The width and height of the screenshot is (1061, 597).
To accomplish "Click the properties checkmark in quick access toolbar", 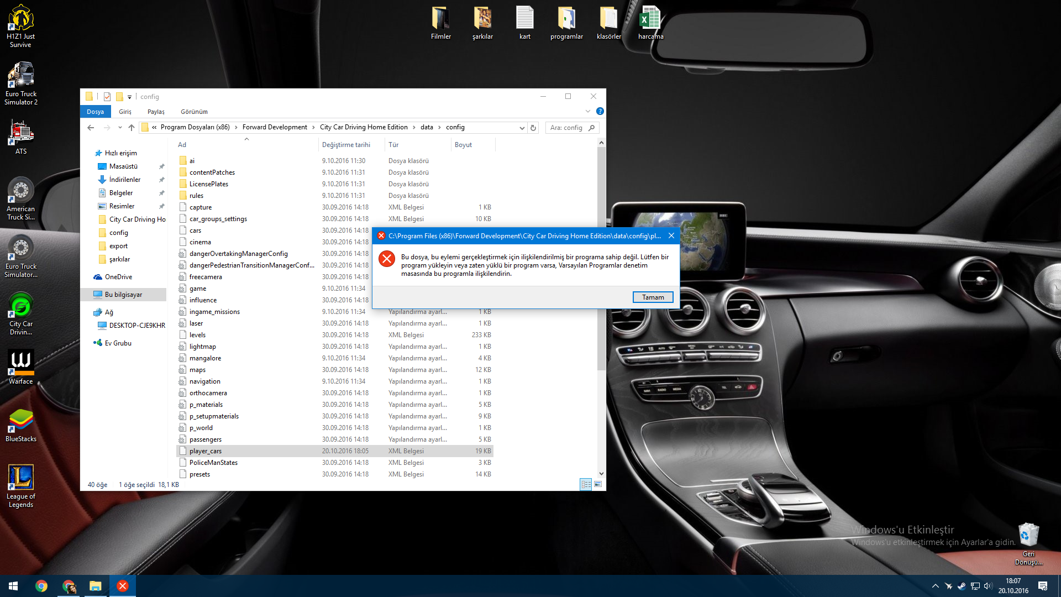I will (107, 97).
